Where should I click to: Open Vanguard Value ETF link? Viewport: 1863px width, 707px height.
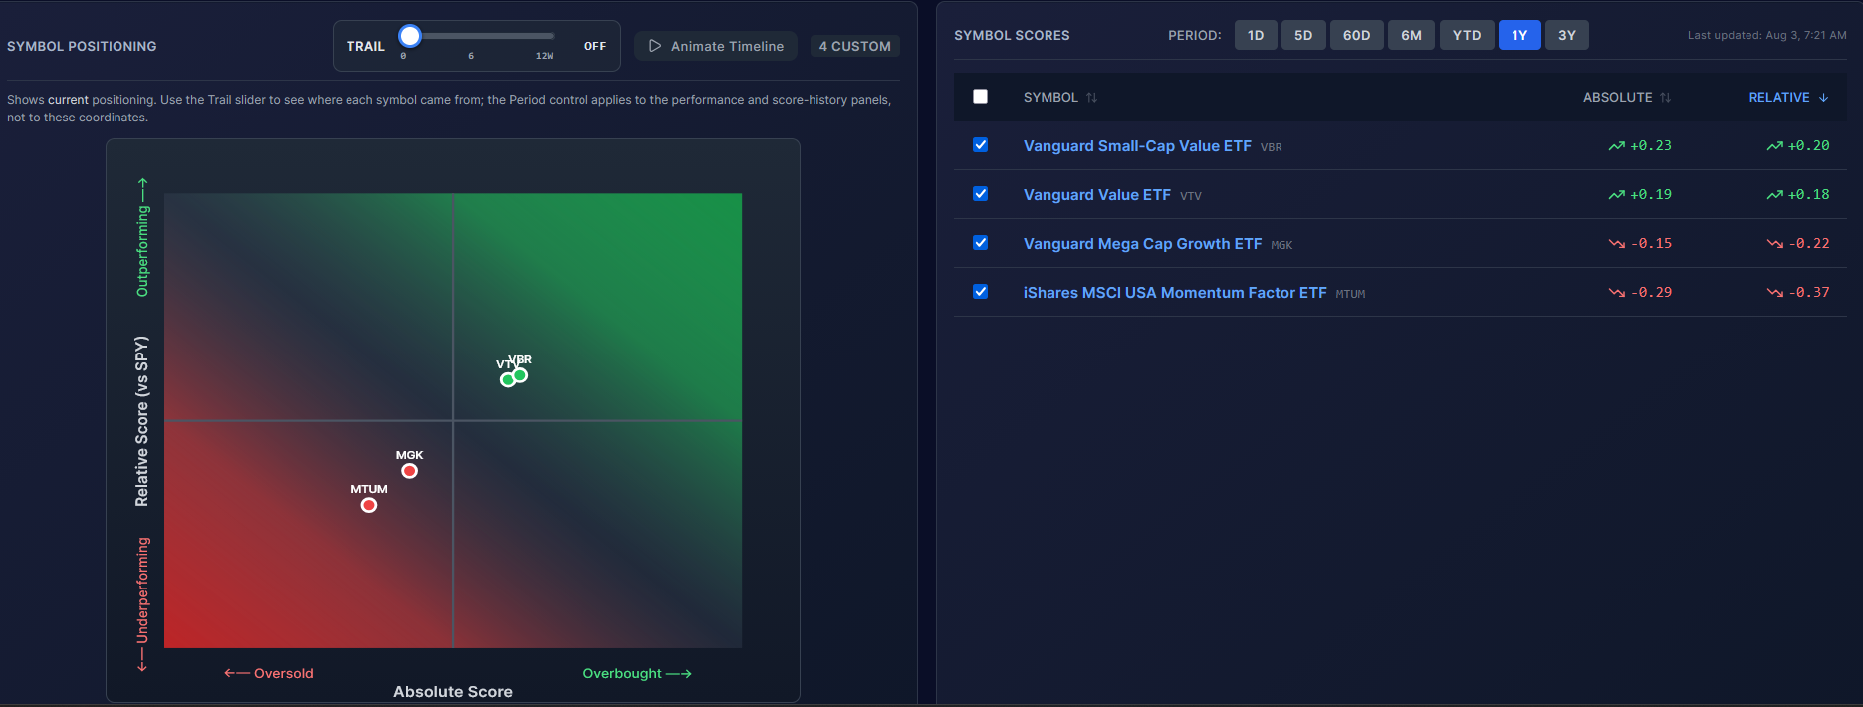coord(1097,195)
